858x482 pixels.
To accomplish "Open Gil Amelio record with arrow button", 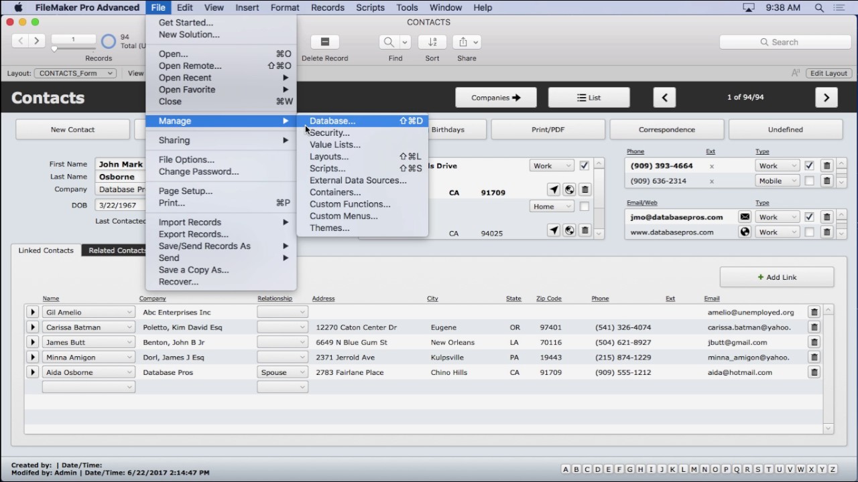I will [32, 312].
